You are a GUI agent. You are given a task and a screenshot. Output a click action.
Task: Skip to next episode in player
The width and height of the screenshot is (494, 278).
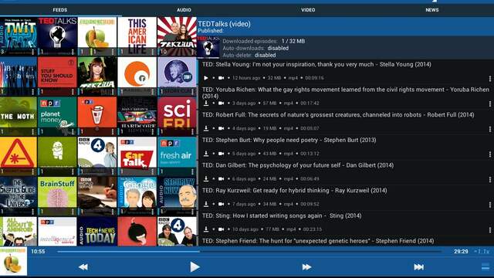coord(418,267)
